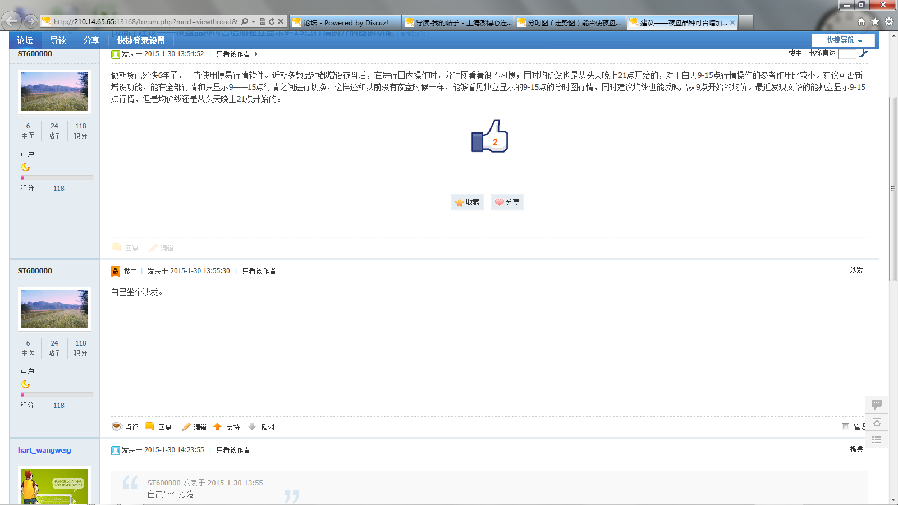Click the 反对 down-arrow icon
The image size is (898, 505).
pos(253,427)
